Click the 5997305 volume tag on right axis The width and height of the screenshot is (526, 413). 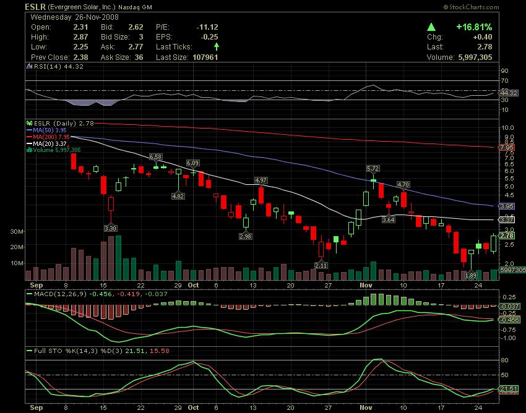[512, 270]
